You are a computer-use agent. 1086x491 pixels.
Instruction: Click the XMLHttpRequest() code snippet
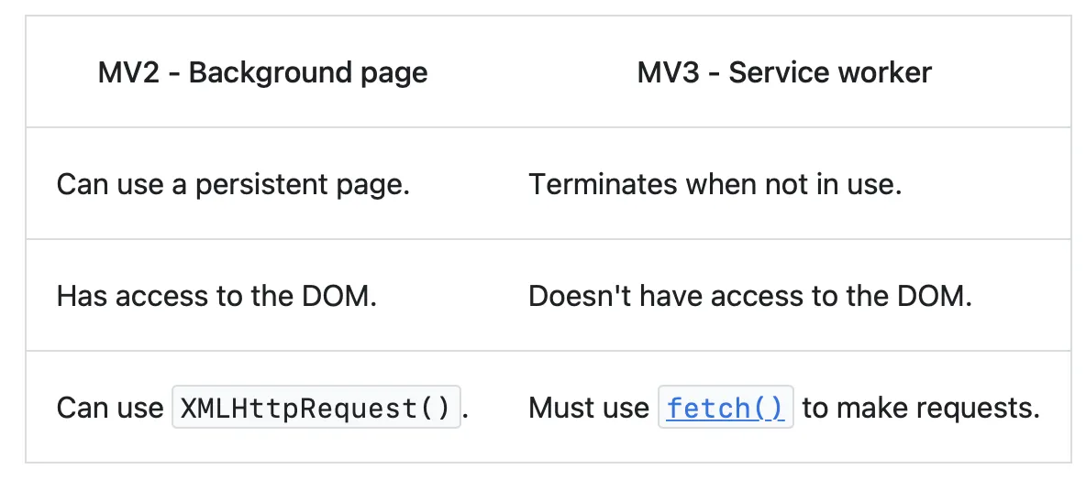(x=316, y=409)
